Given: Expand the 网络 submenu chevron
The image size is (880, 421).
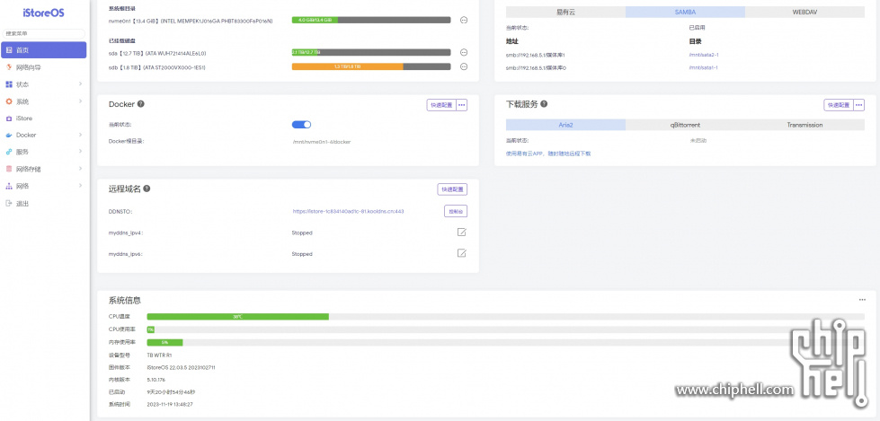Looking at the screenshot, I should pyautogui.click(x=80, y=186).
